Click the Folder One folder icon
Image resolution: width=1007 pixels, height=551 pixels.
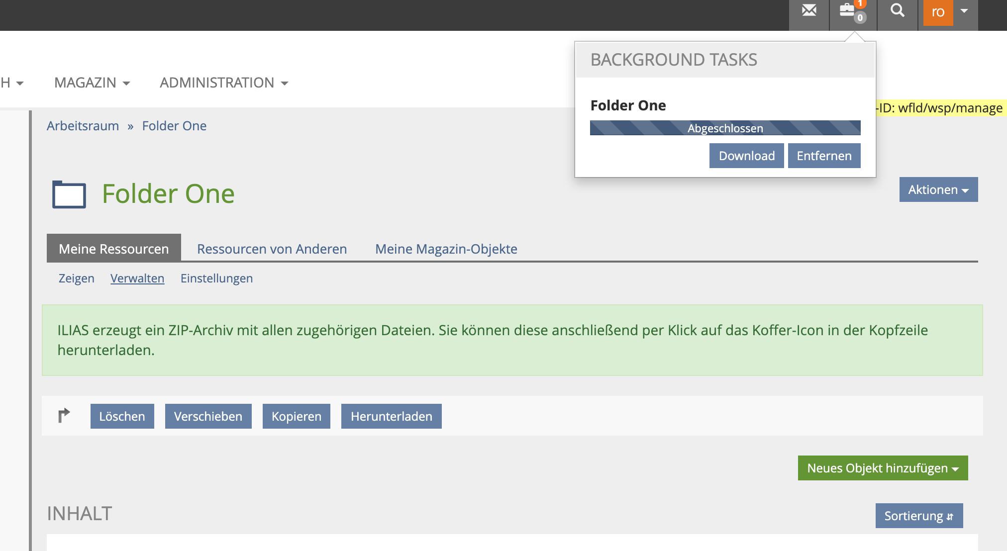69,194
